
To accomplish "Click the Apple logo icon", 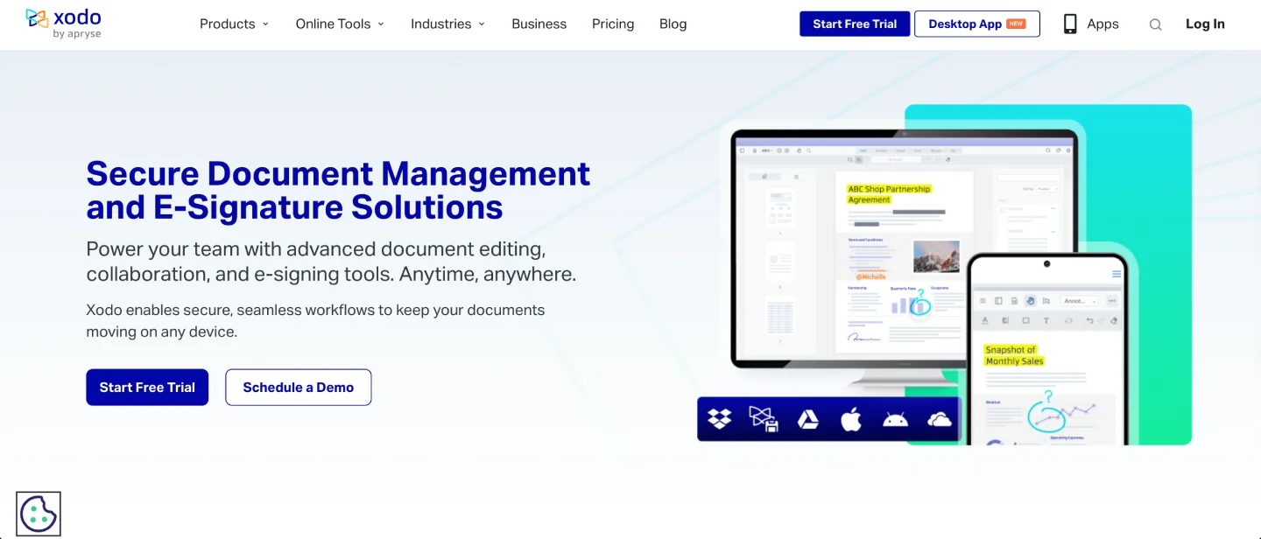I will [x=851, y=419].
